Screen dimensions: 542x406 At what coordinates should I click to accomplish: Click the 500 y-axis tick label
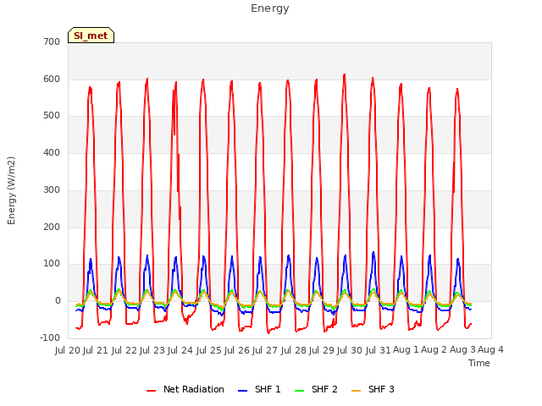[x=52, y=116]
